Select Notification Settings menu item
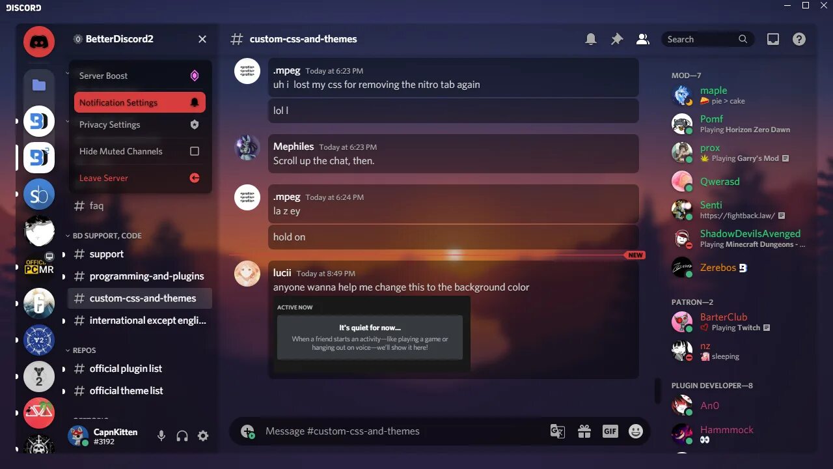The width and height of the screenshot is (833, 469). coord(140,102)
